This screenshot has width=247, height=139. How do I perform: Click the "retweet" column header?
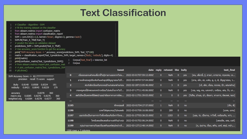(x=168, y=70)
